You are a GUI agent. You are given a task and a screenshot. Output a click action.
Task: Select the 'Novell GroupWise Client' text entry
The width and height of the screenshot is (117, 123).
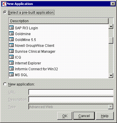coord(35,46)
